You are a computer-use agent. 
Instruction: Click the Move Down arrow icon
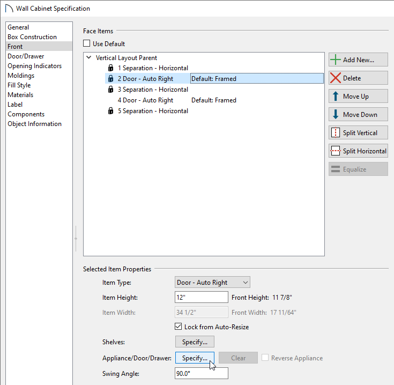tap(336, 114)
